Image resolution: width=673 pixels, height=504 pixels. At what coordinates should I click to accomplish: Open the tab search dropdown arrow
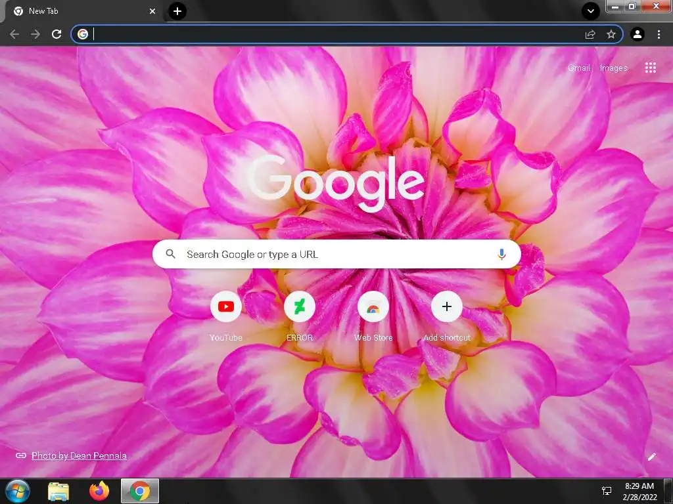591,11
